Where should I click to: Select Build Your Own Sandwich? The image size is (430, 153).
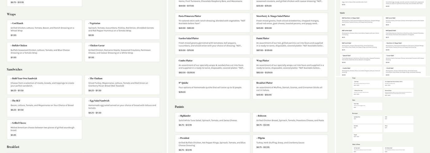coord(45,85)
